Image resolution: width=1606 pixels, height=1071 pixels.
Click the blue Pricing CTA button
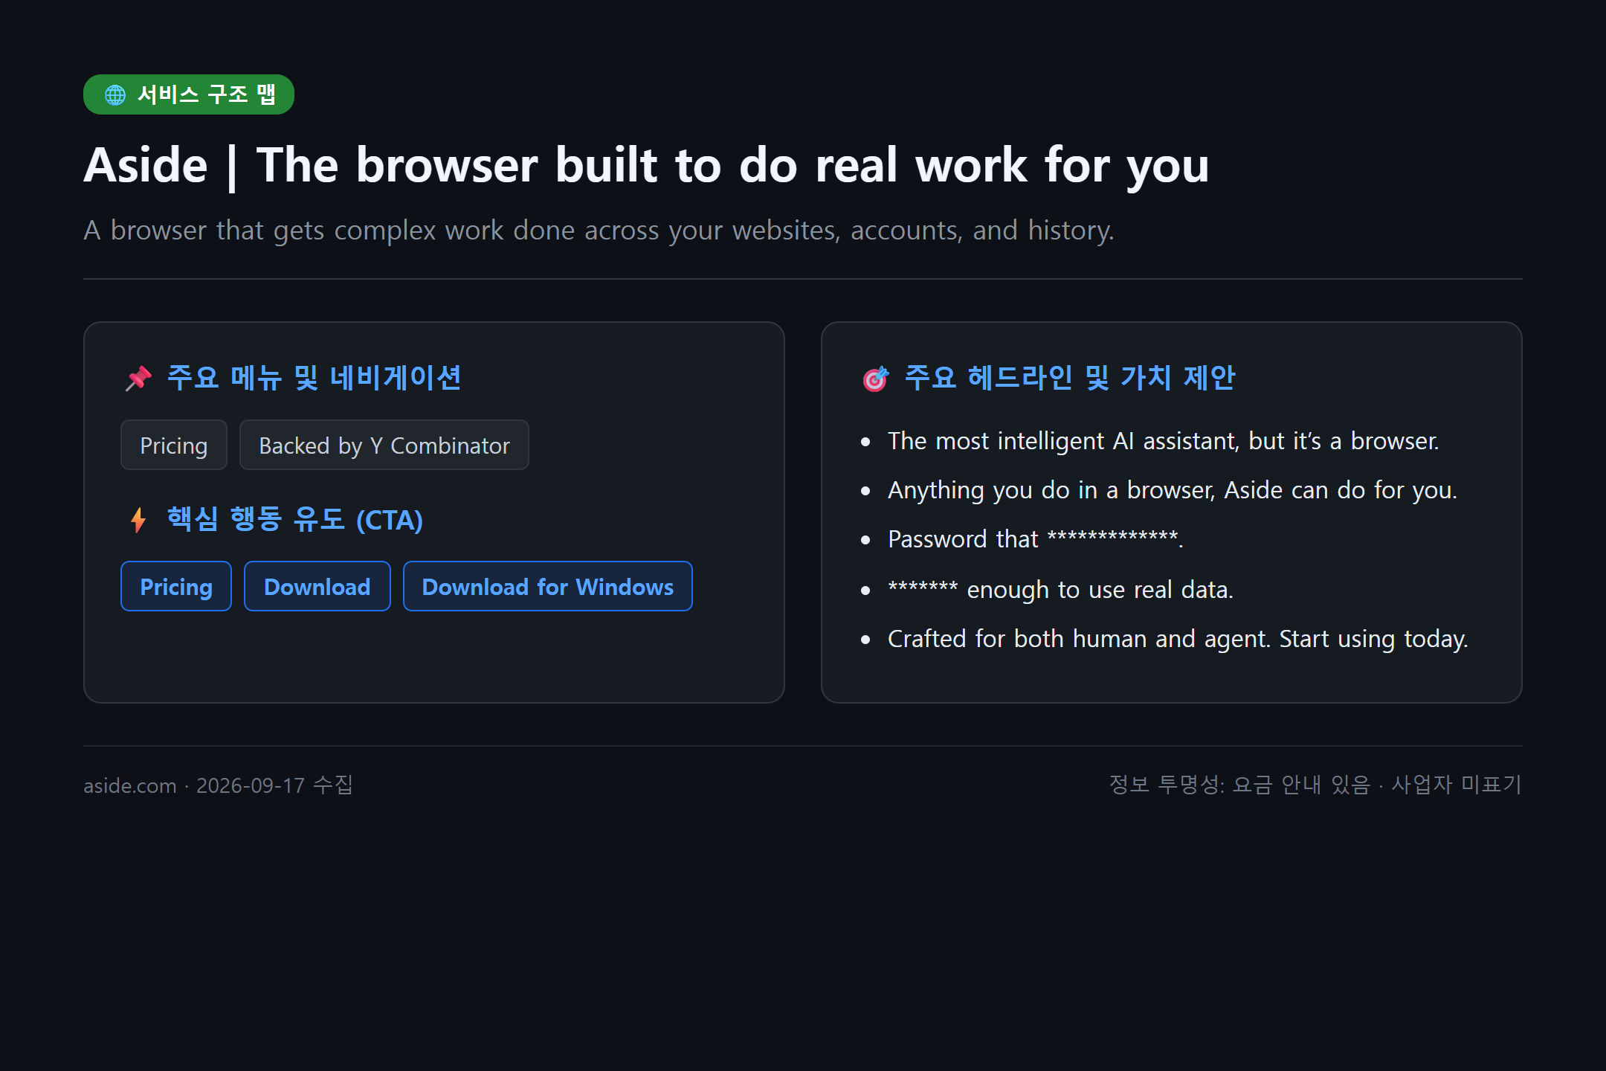point(176,586)
